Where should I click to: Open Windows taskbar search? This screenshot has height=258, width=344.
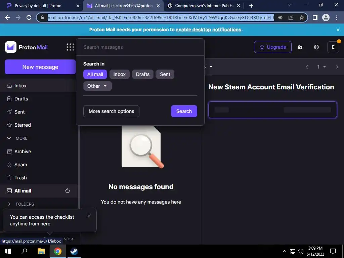(24, 251)
